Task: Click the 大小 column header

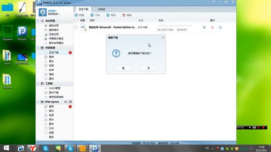Action: tap(141, 20)
